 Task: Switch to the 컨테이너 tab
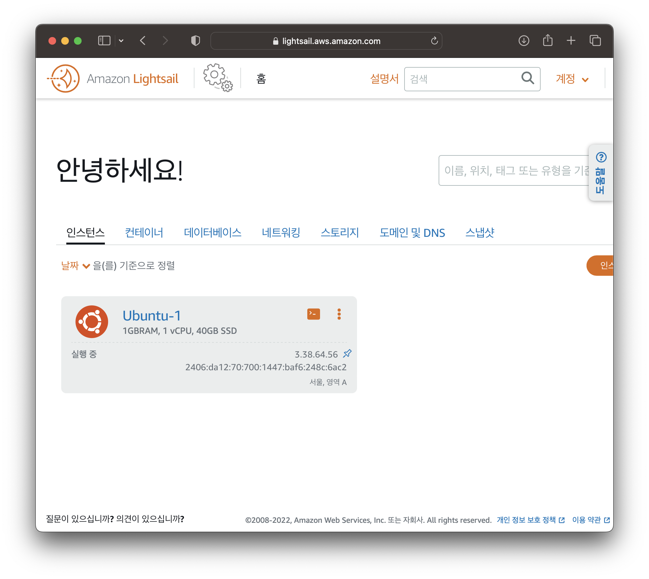[x=144, y=233]
